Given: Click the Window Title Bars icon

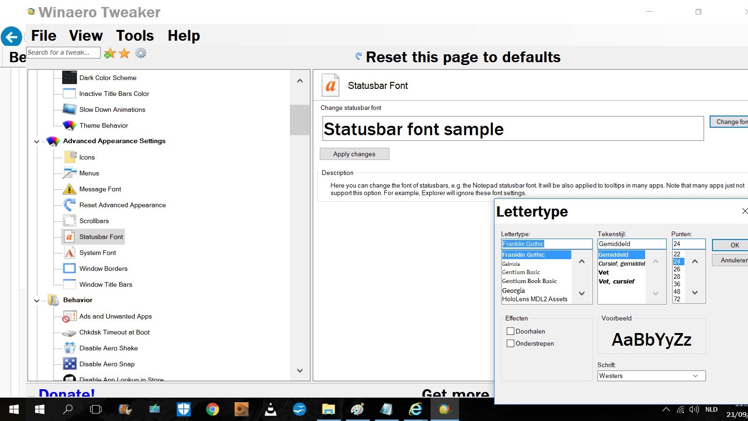Looking at the screenshot, I should [x=70, y=284].
